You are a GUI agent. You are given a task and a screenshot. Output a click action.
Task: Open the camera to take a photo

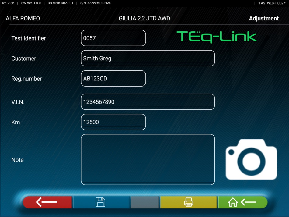point(251,160)
